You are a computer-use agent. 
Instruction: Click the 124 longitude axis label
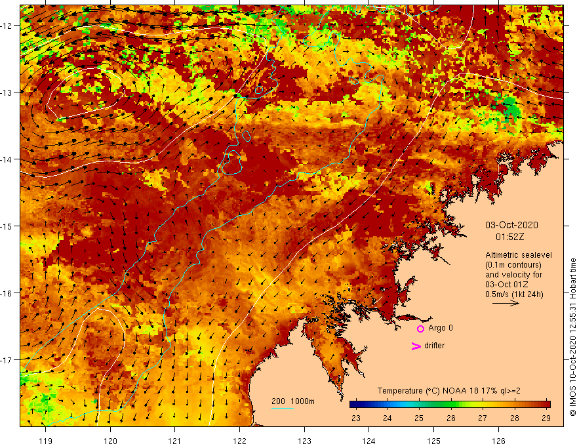[x=369, y=441]
